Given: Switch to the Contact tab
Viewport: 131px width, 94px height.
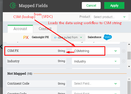Looking at the screenshot, I should coord(45,29).
